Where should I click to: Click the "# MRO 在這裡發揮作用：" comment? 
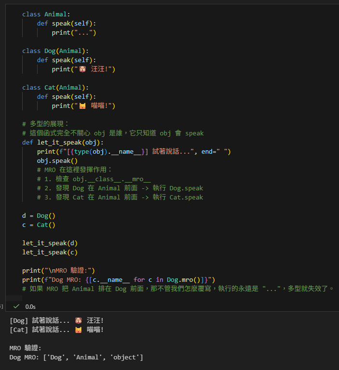(74, 170)
